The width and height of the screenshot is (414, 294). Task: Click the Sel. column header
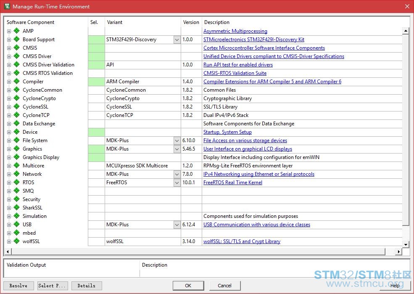click(x=94, y=22)
